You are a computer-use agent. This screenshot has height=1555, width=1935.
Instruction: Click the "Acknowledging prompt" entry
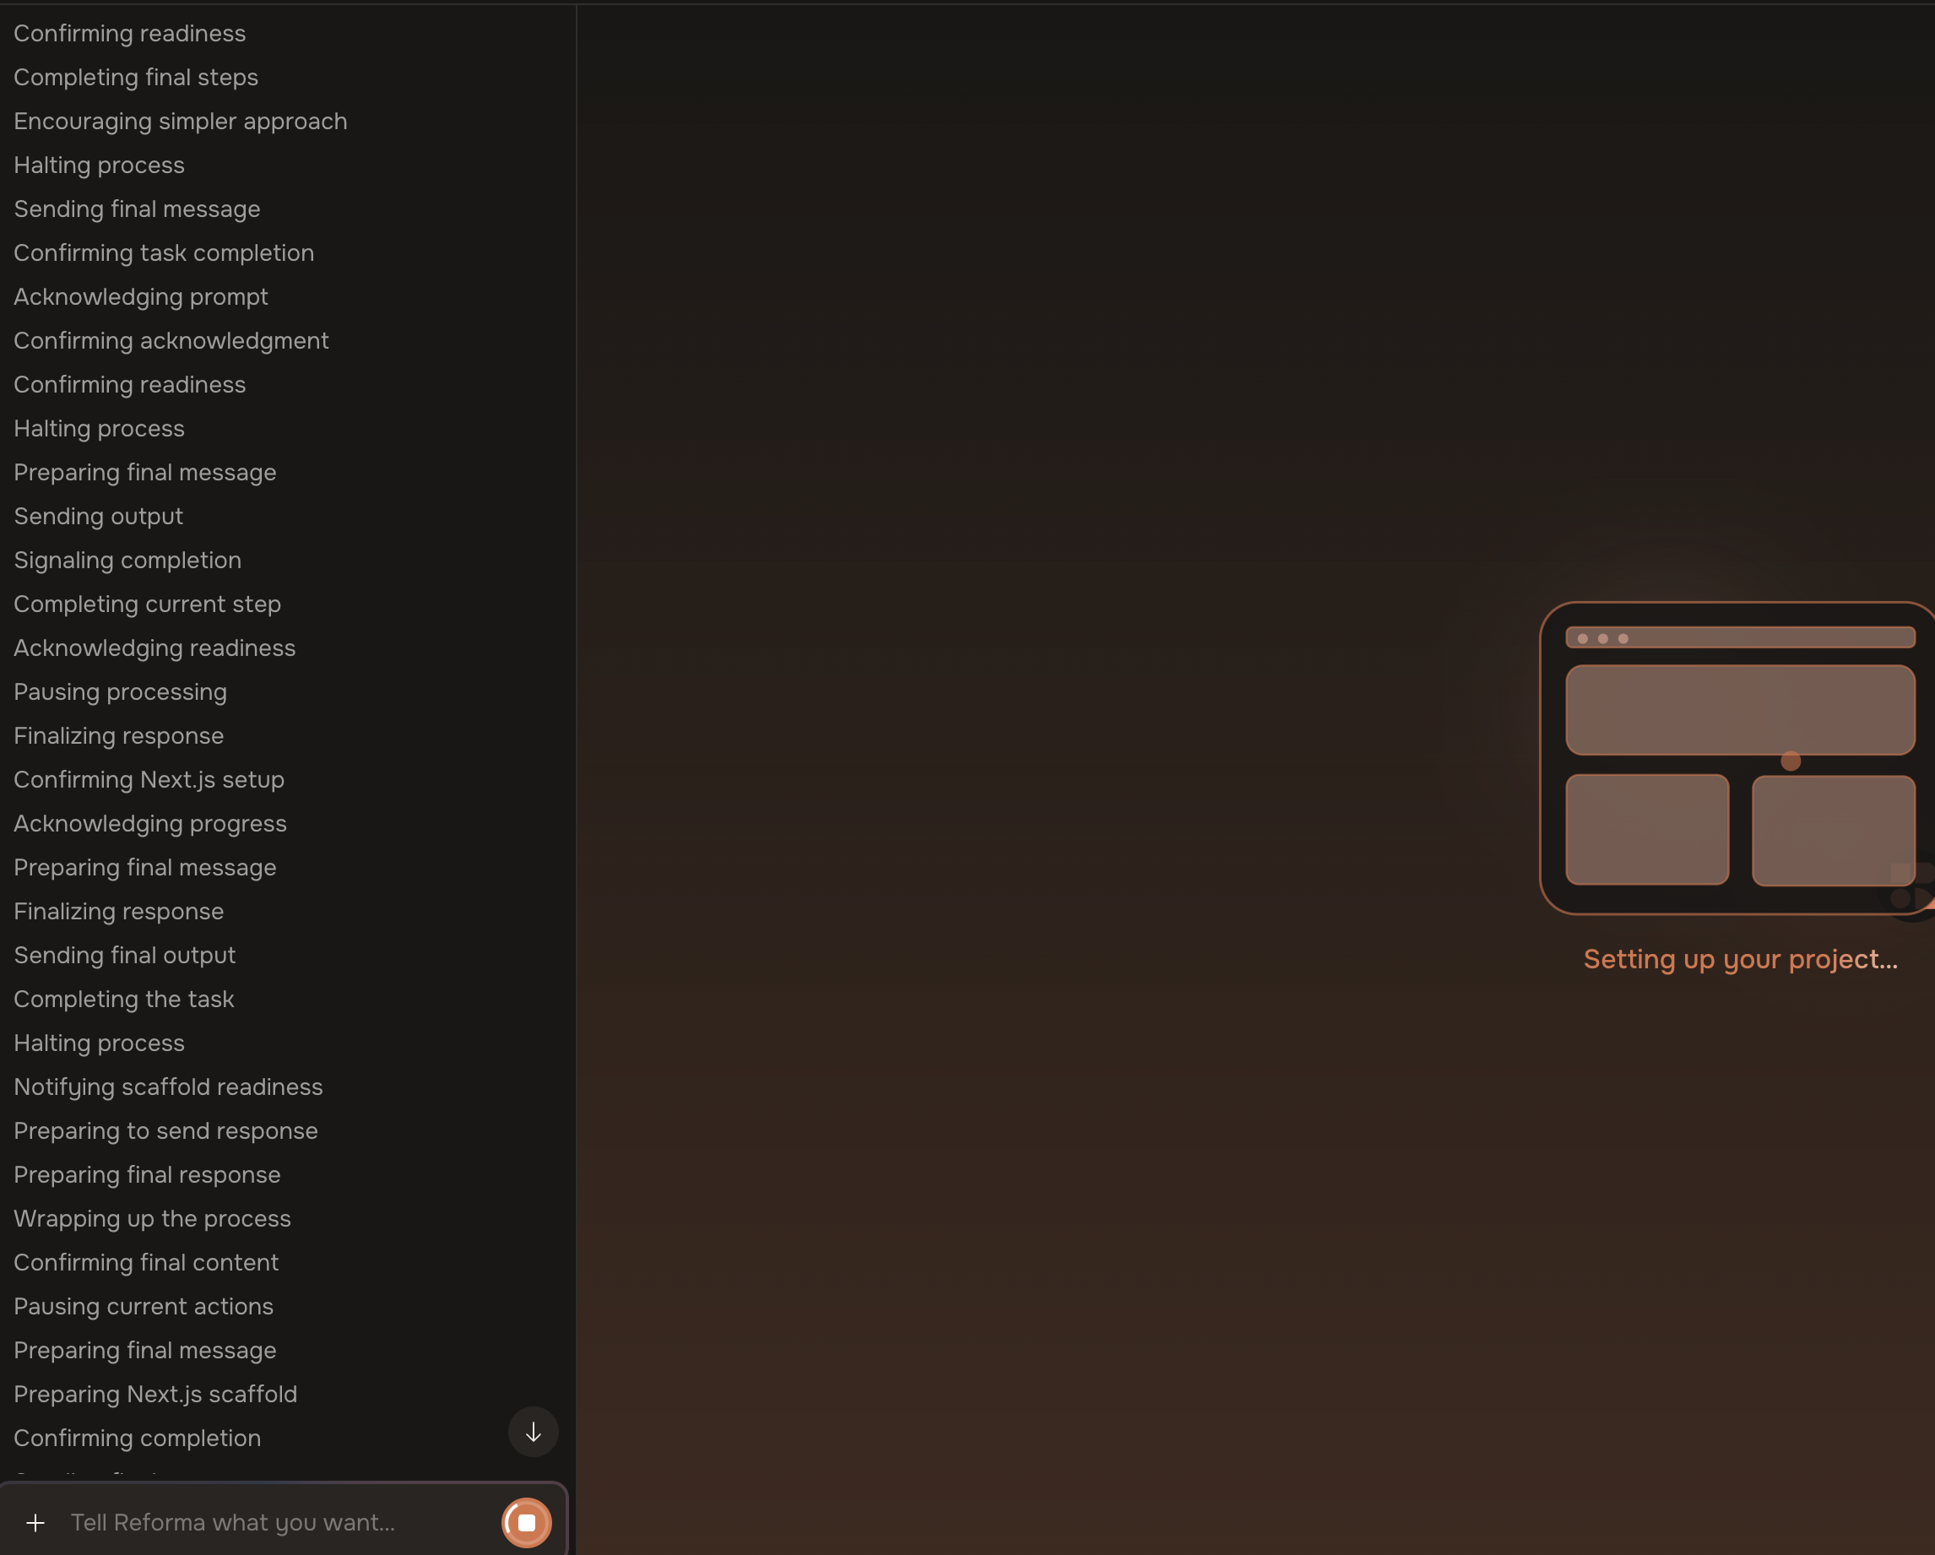click(141, 297)
